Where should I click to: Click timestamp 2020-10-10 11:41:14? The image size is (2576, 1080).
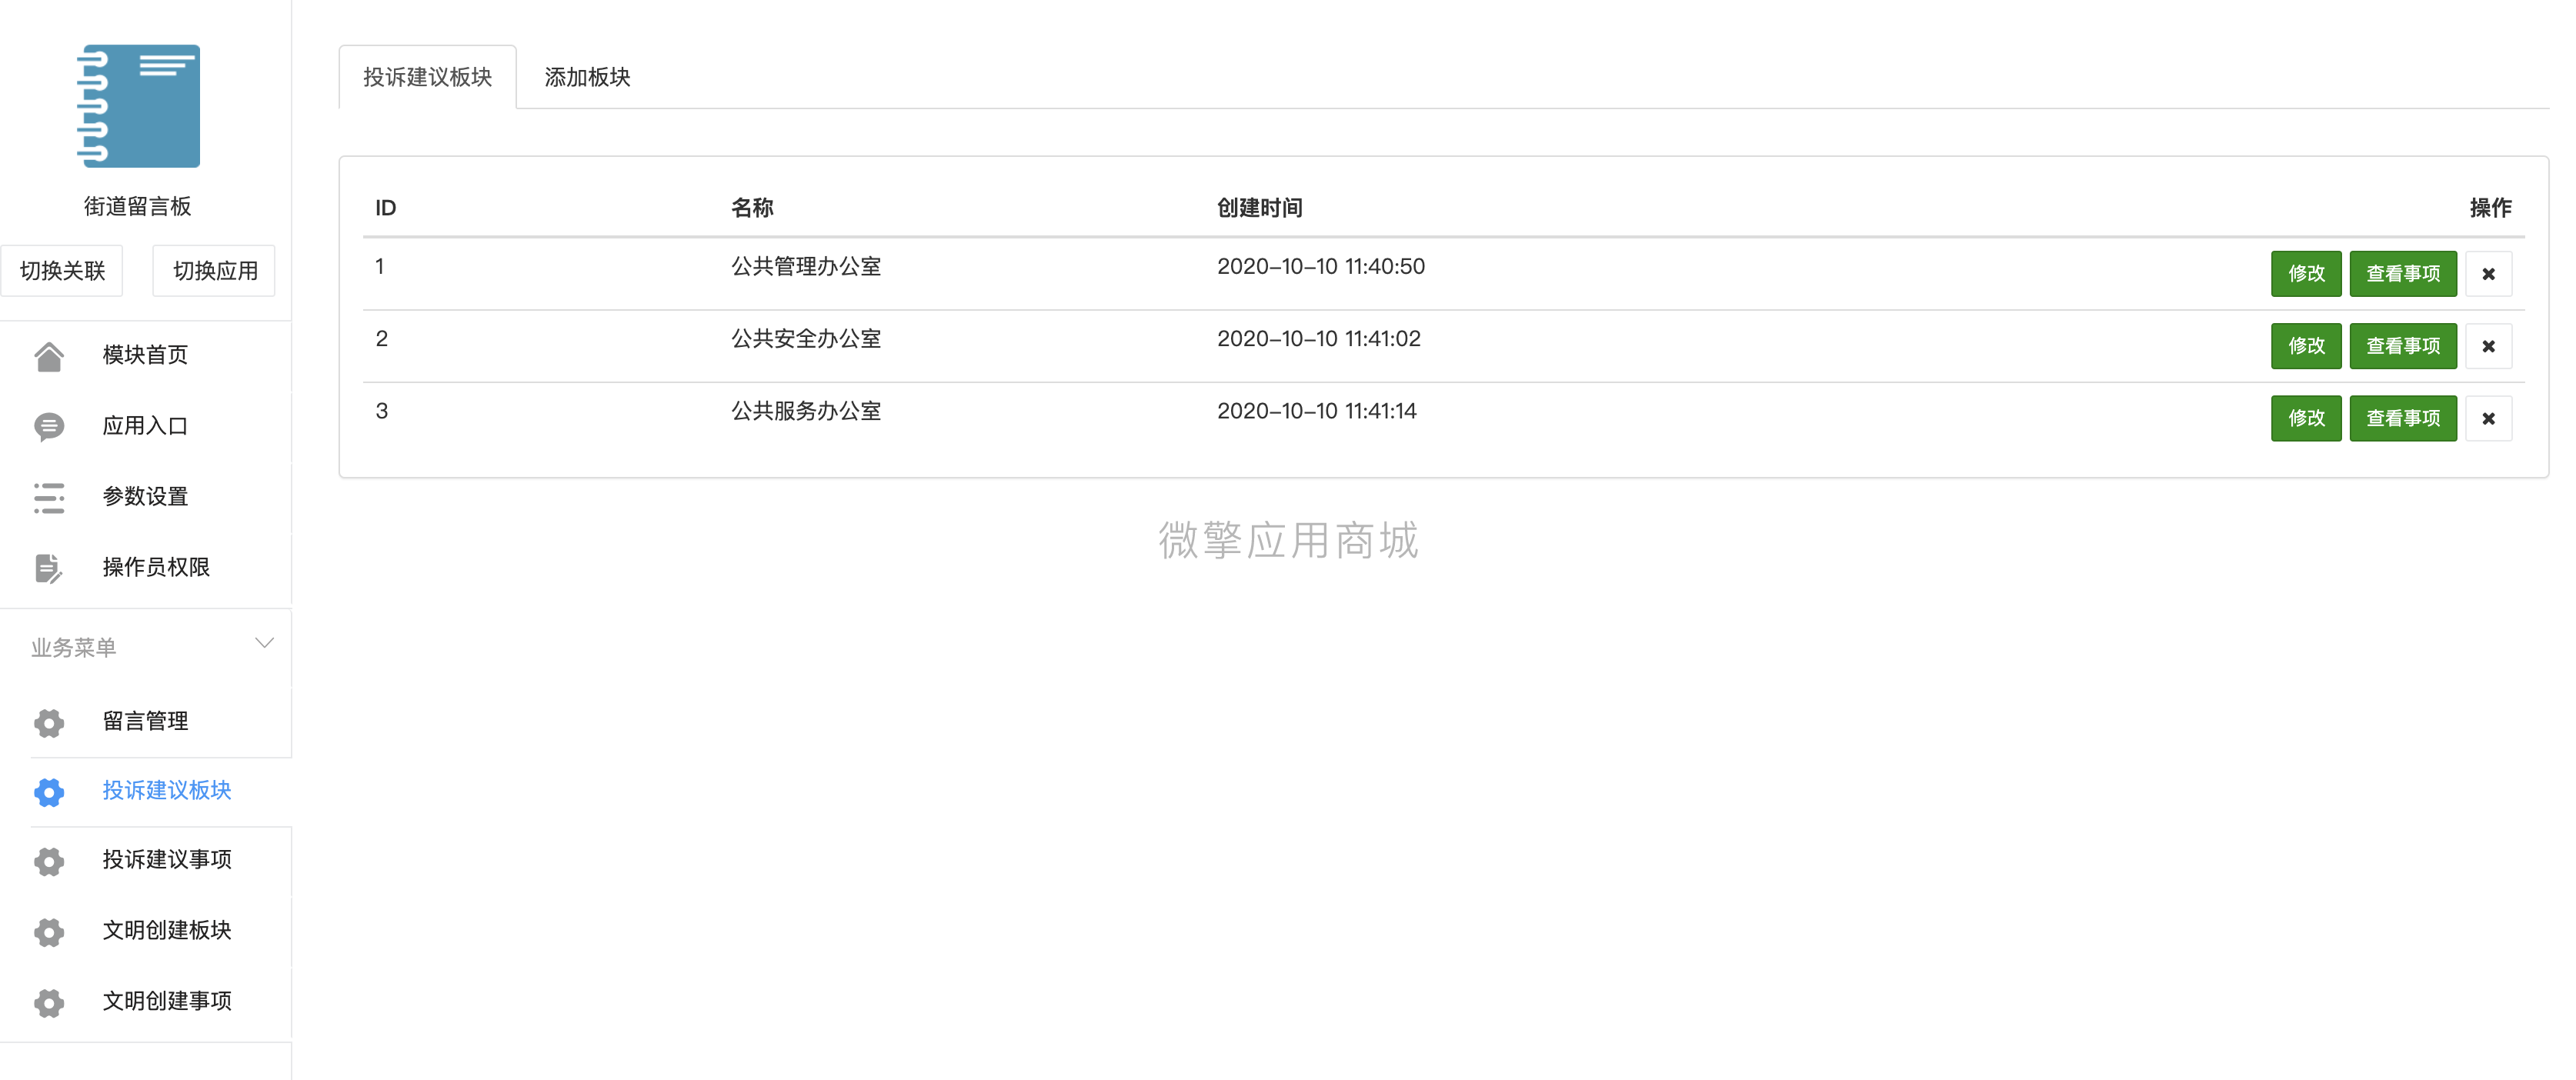(1317, 411)
